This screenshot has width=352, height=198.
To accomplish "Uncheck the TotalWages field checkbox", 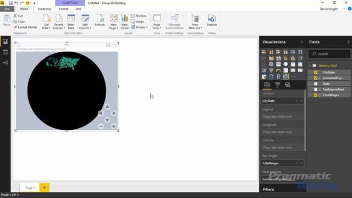I will (x=316, y=95).
